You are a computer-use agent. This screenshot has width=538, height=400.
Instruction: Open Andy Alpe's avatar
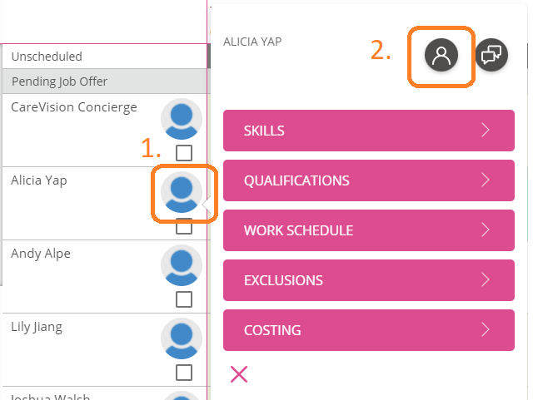pos(182,265)
